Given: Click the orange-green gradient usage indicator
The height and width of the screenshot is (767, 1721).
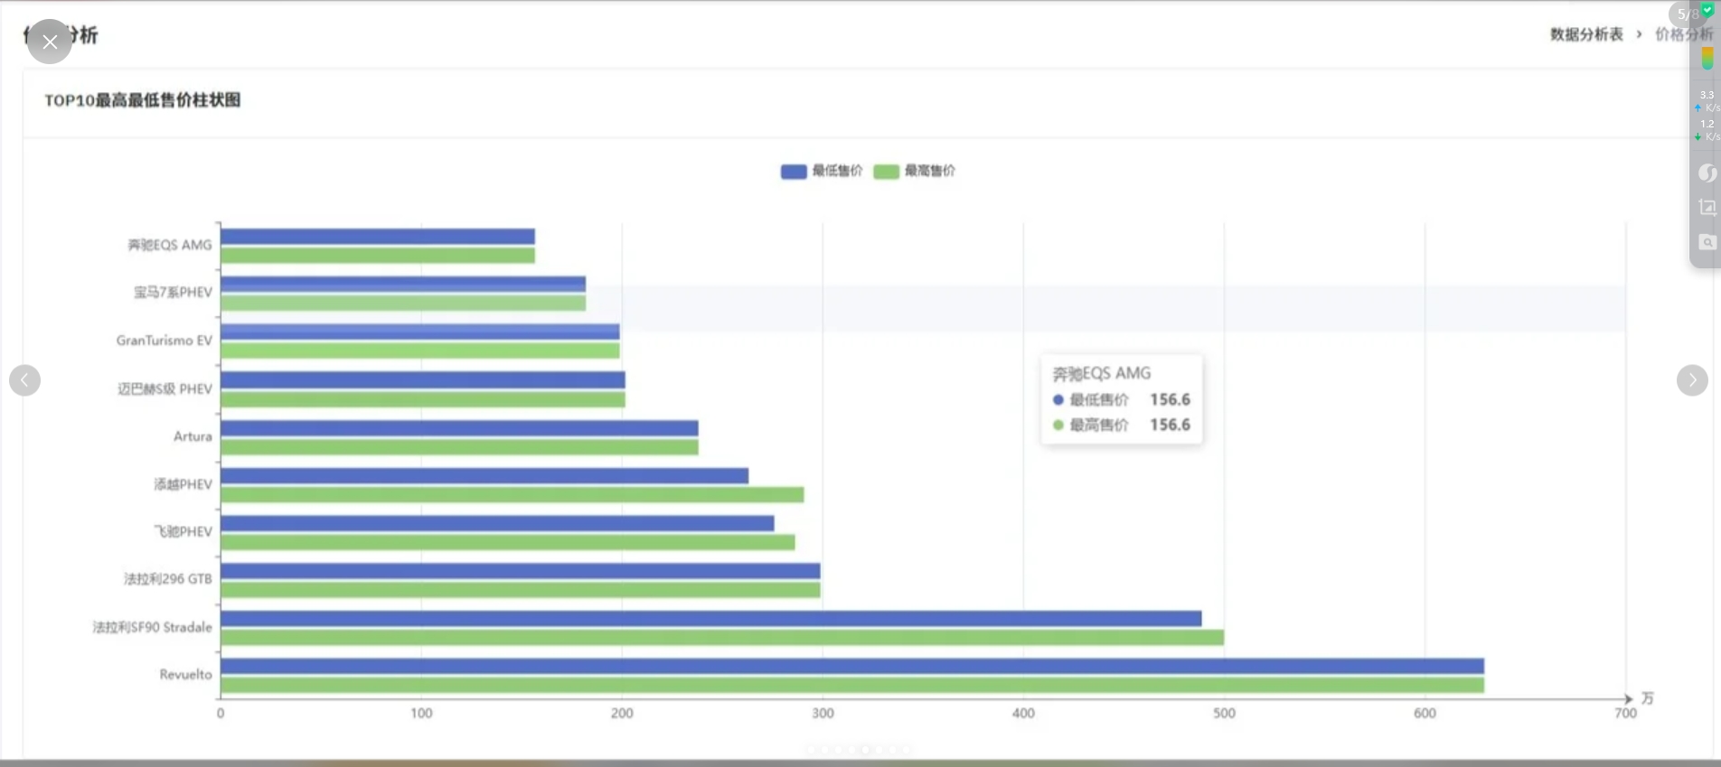Looking at the screenshot, I should [x=1707, y=59].
